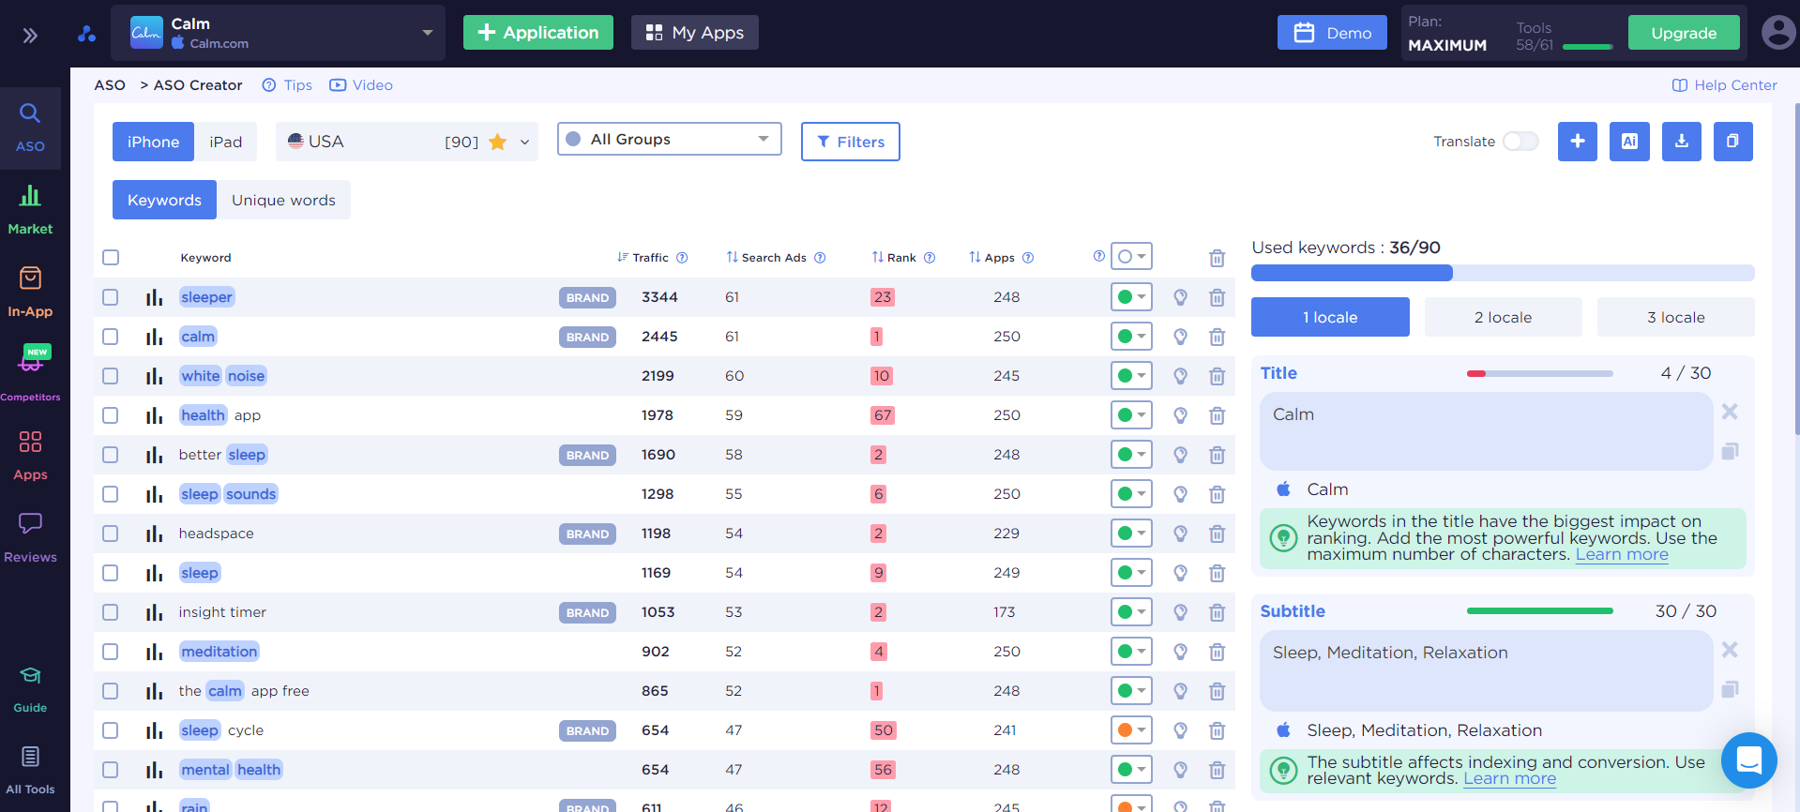This screenshot has width=1800, height=812.
Task: Open the Calm app selector dropdown
Action: coord(279,33)
